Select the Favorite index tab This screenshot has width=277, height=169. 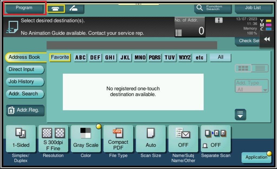tap(60, 57)
